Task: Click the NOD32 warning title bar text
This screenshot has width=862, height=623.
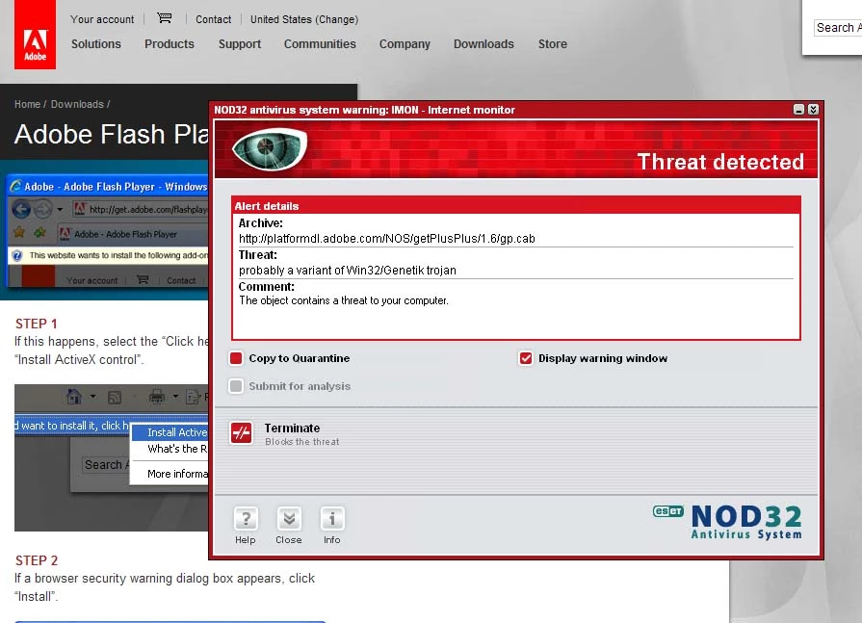Action: tap(364, 110)
